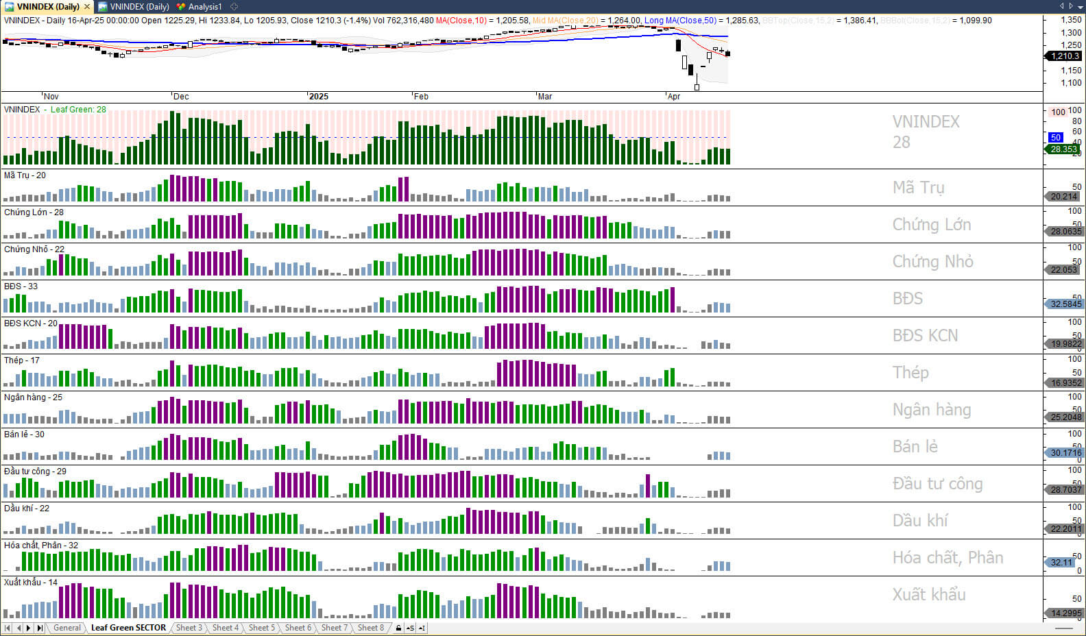Jump to the last chart sheet

(x=40, y=628)
